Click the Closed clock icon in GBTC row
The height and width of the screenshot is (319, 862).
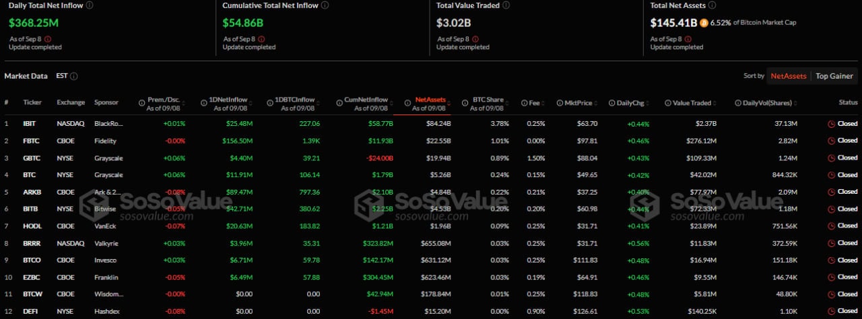pos(831,157)
